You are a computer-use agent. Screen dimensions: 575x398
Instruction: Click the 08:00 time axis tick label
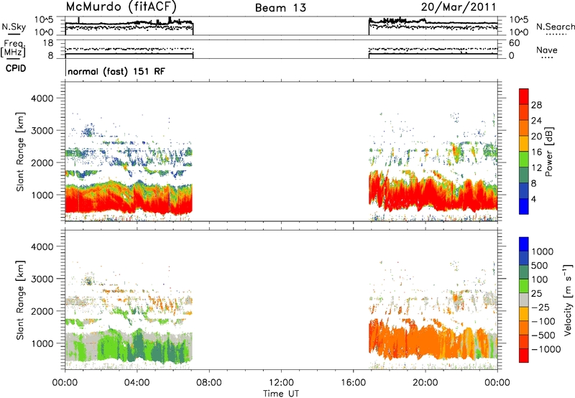[209, 383]
